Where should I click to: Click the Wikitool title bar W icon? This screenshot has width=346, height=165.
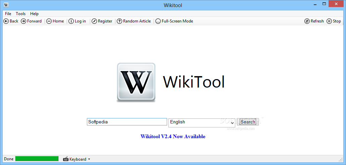click(6, 5)
